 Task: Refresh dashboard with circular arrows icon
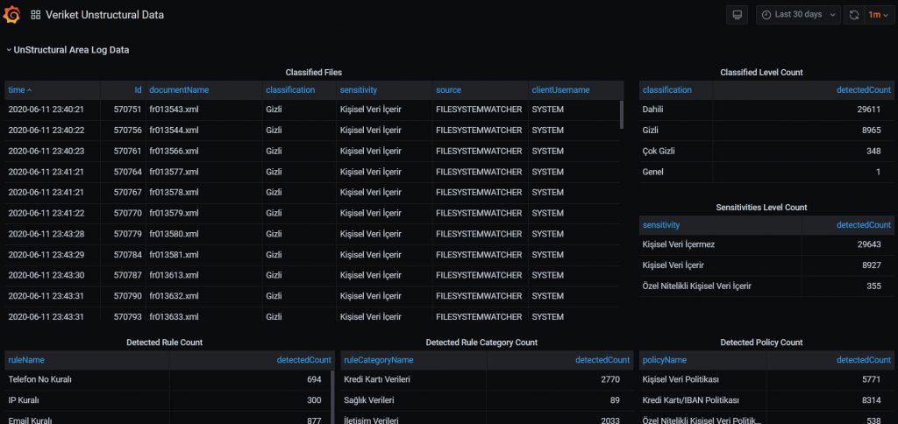[x=854, y=15]
